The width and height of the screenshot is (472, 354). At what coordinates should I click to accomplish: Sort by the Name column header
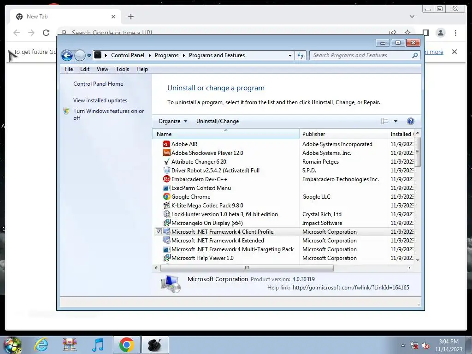coord(226,134)
